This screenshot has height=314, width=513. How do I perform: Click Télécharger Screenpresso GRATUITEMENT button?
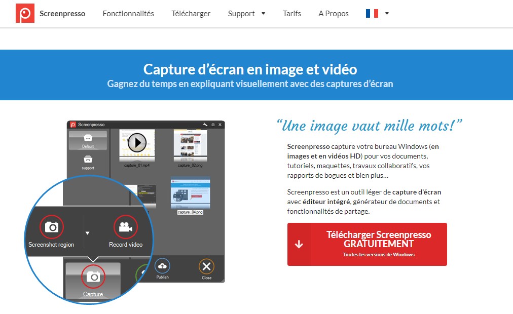click(x=367, y=244)
